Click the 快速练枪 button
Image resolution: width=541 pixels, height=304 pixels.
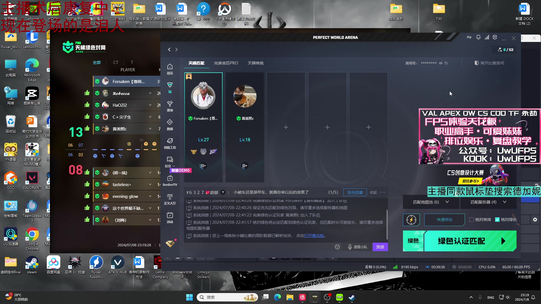[445, 220]
